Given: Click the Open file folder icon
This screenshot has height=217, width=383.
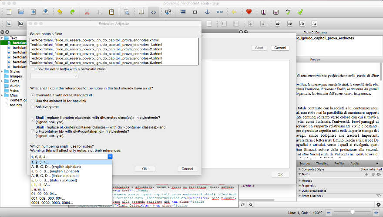Looking at the screenshot, I should pyautogui.click(x=21, y=12).
